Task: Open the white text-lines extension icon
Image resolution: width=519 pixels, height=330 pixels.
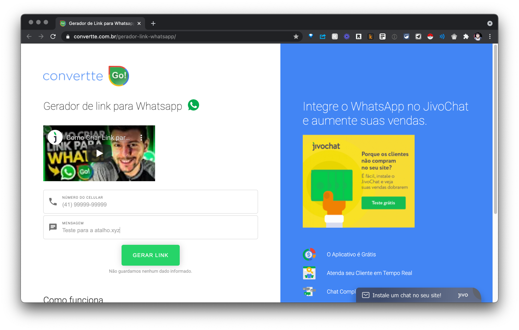Action: pyautogui.click(x=383, y=36)
